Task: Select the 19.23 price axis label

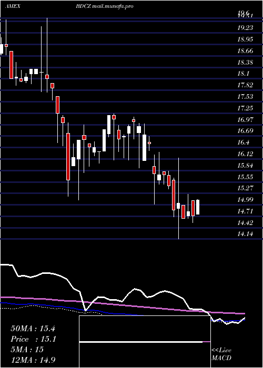Action: point(246,28)
